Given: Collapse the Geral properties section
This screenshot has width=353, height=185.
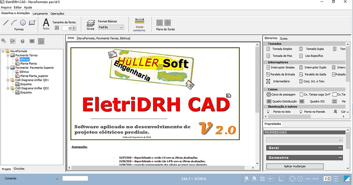Looking at the screenshot, I should click(340, 148).
